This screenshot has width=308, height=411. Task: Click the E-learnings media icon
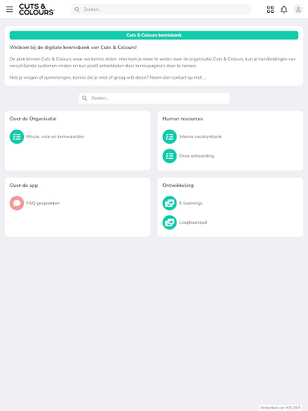coord(169,203)
